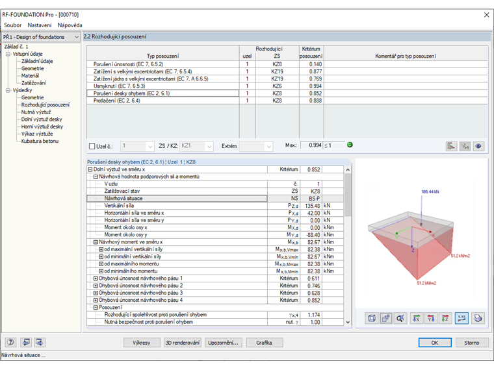Select 'Základní údaje' in the tree
This screenshot has height=370, width=494.
[37, 62]
